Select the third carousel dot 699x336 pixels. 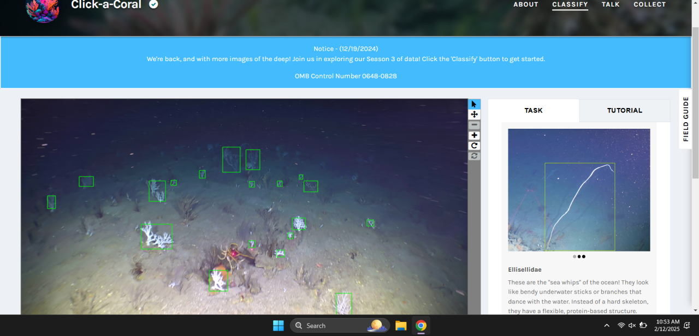click(583, 256)
